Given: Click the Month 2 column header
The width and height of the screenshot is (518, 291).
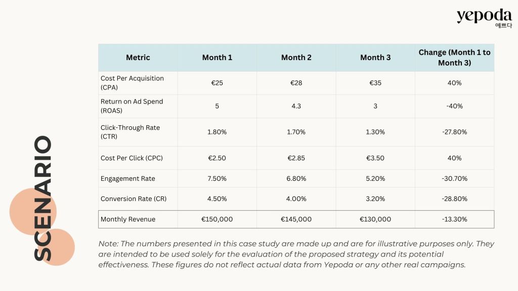Looking at the screenshot, I should coord(296,58).
